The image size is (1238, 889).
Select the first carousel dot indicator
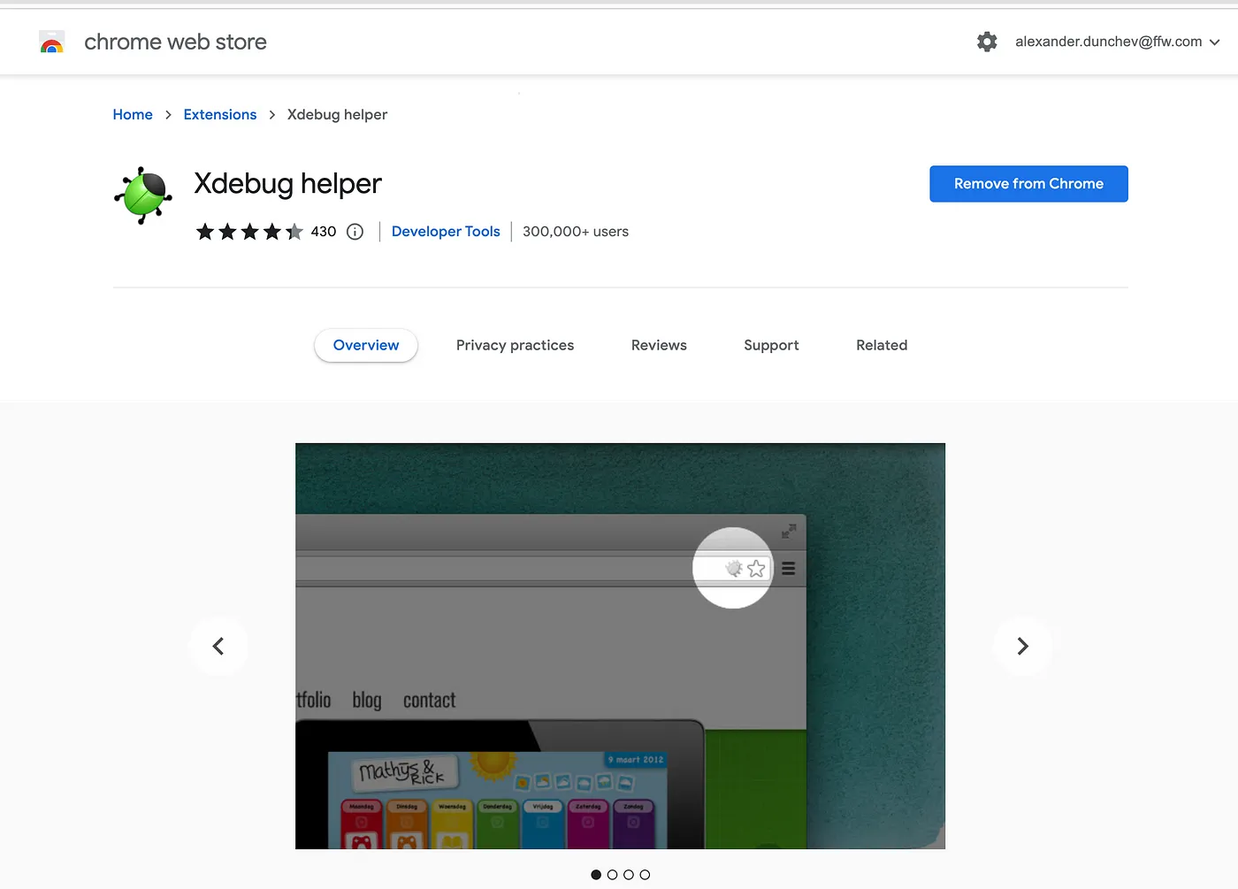pyautogui.click(x=596, y=875)
